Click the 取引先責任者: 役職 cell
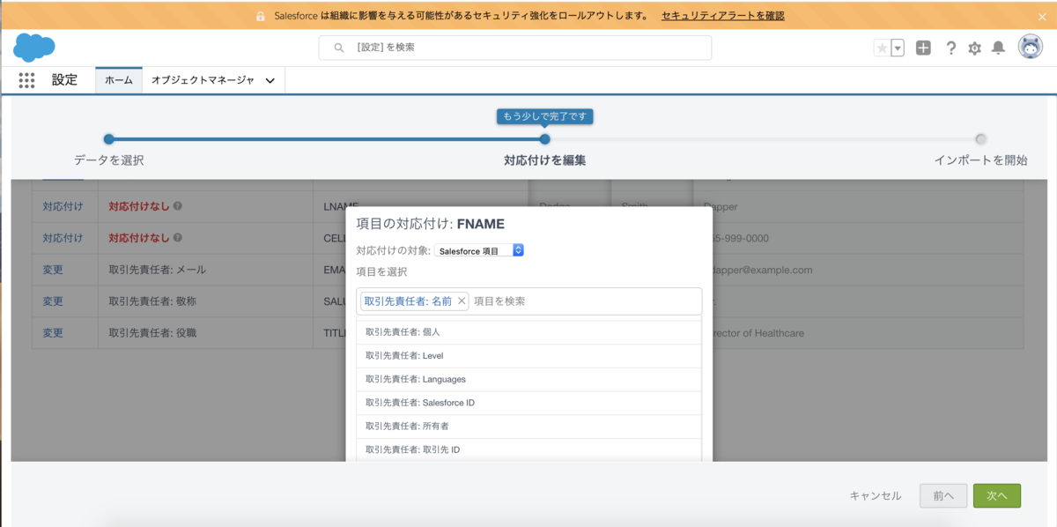 point(207,333)
